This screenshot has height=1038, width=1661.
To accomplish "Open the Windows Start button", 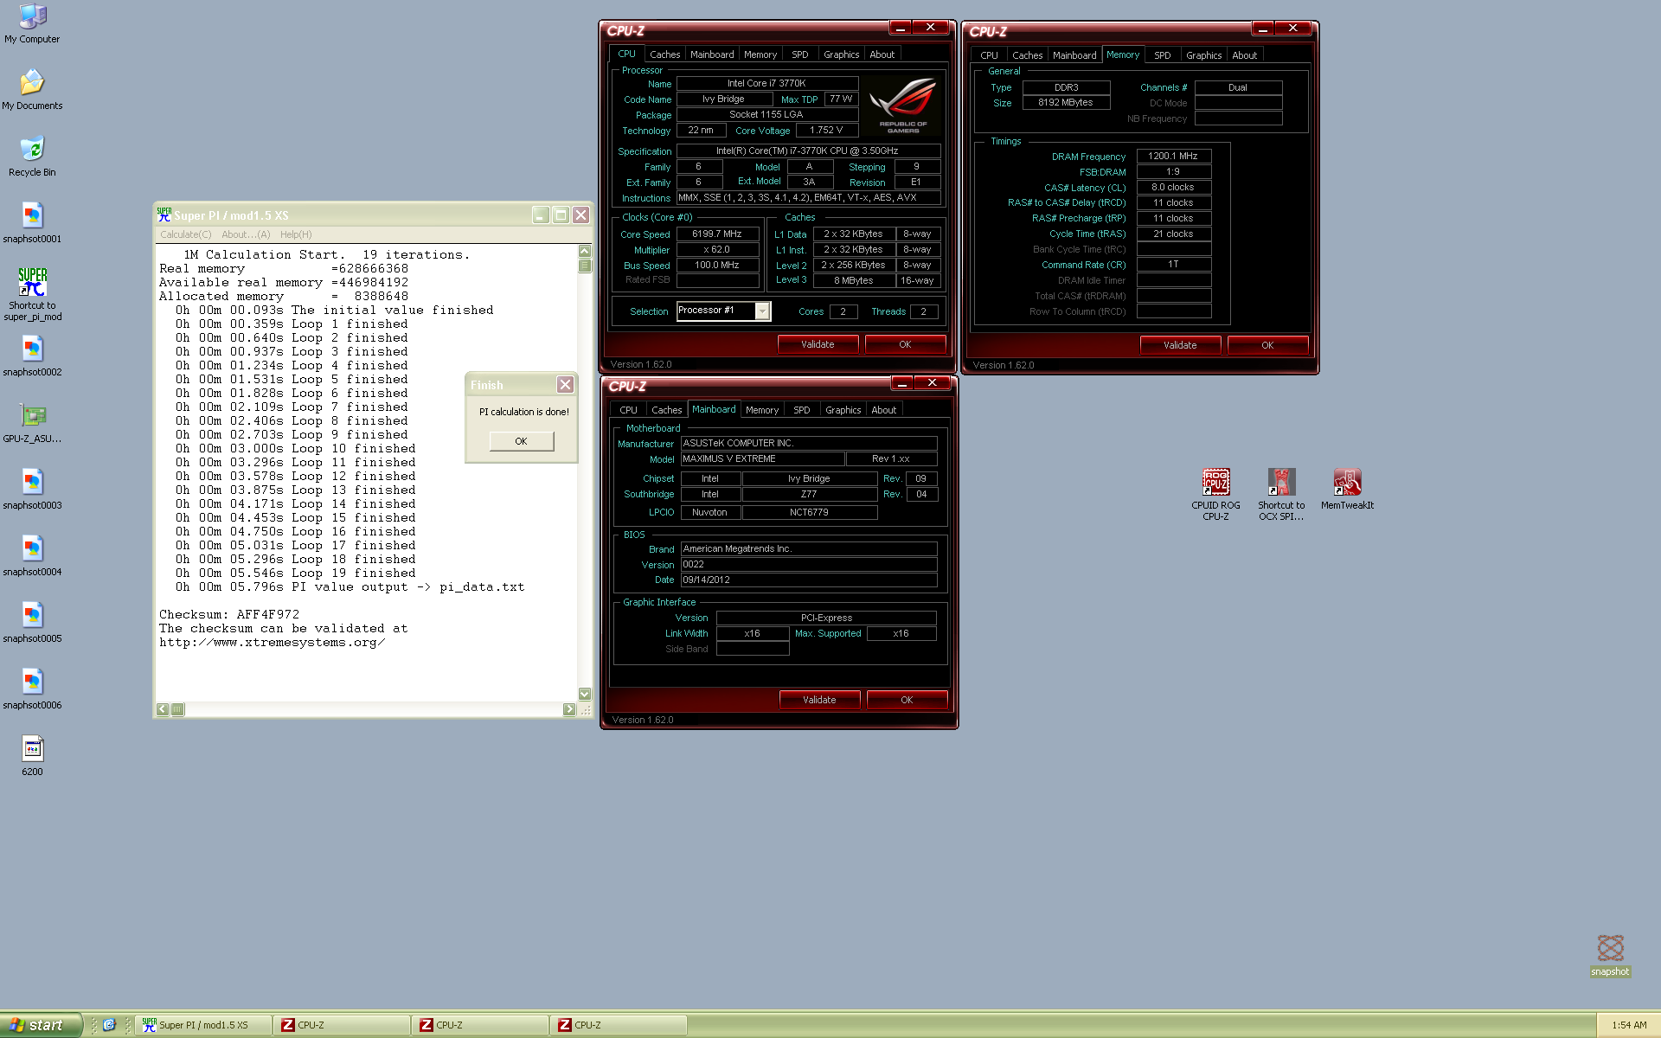I will coord(41,1025).
